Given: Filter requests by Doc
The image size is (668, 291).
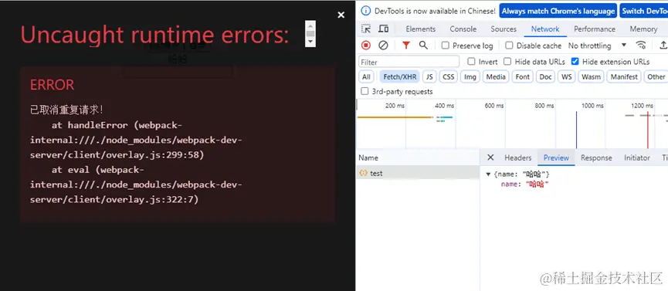Looking at the screenshot, I should click(546, 76).
